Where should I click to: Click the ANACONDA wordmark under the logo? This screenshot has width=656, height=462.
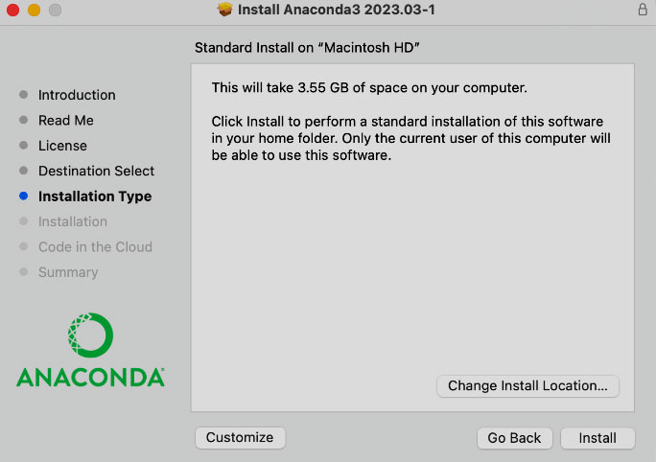click(x=90, y=377)
